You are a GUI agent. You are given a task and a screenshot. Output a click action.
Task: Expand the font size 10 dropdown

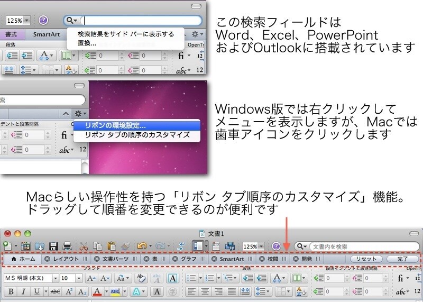pos(79,278)
